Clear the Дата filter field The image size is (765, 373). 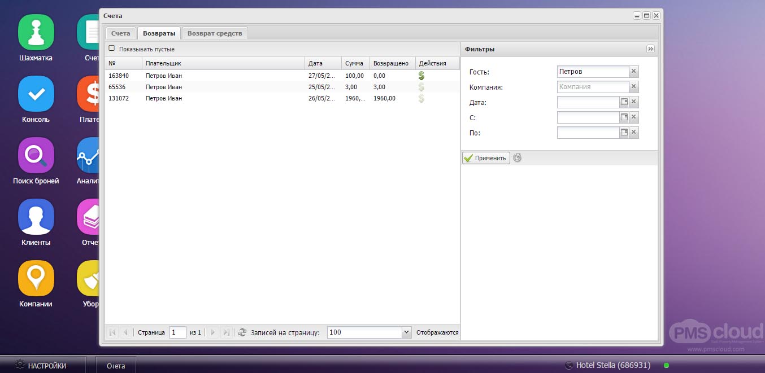[x=634, y=102]
